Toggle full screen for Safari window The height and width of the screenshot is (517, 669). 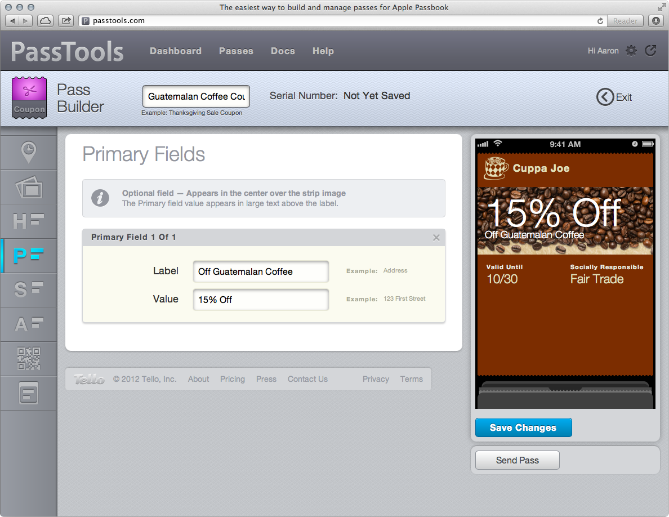tap(661, 7)
